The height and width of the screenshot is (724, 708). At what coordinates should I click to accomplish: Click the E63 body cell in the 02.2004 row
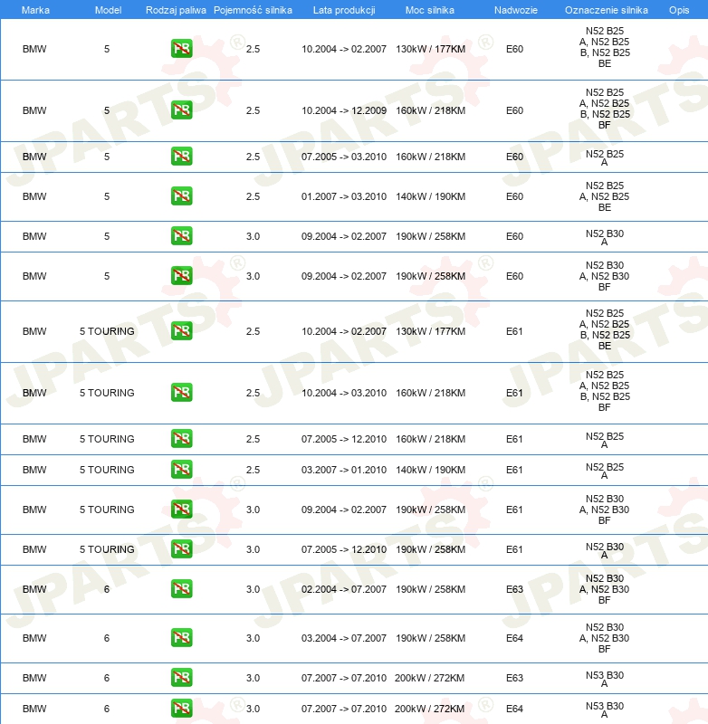514,590
